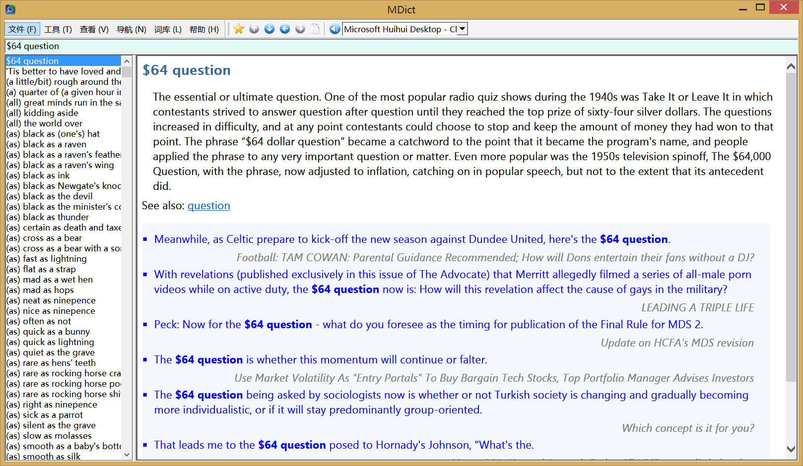Click the paste clipboard icon

tap(316, 29)
